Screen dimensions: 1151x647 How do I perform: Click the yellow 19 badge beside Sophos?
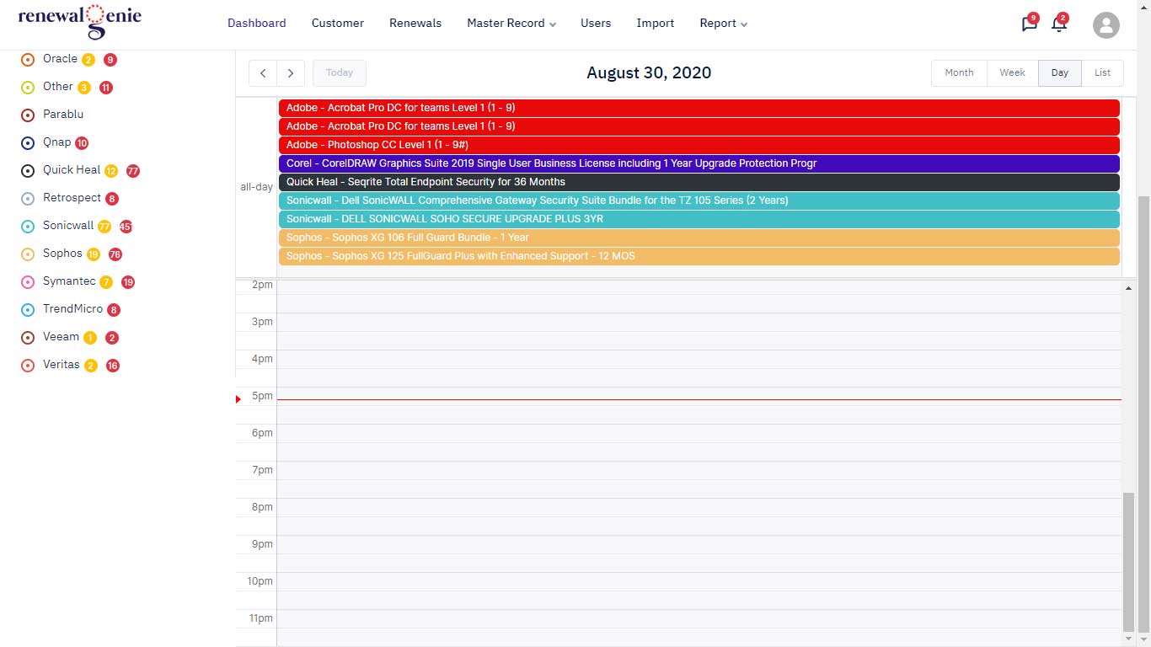coord(94,254)
